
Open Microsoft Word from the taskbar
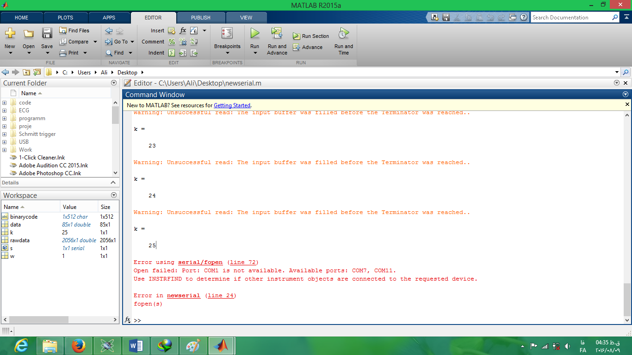(x=136, y=346)
